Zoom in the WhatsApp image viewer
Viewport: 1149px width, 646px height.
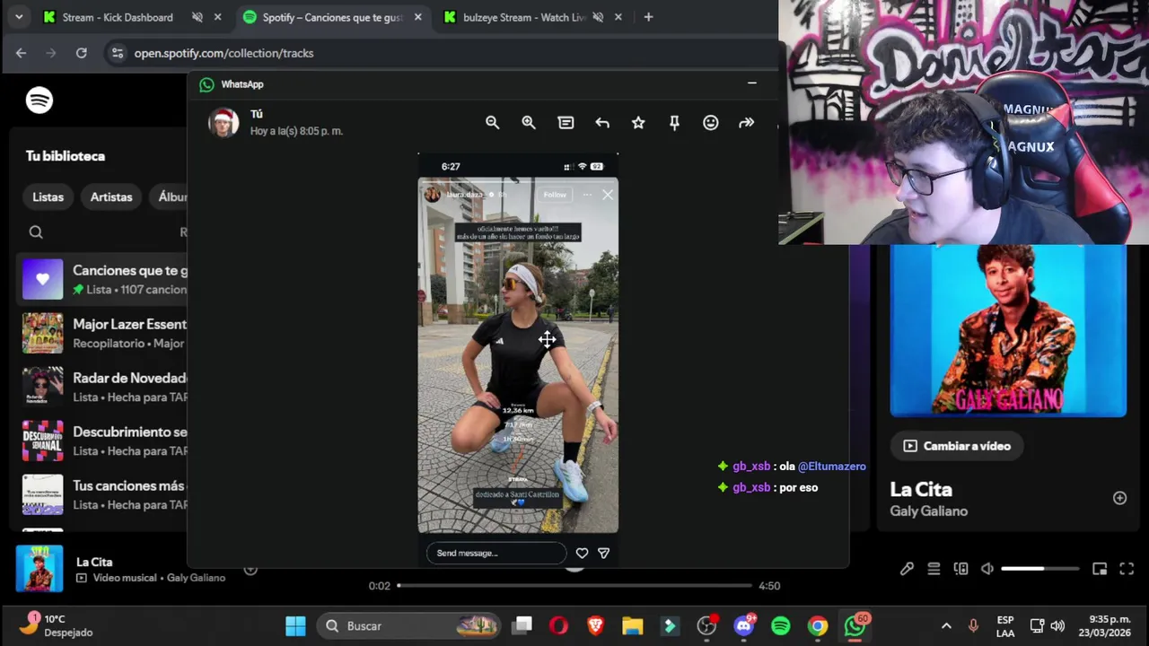pos(529,123)
